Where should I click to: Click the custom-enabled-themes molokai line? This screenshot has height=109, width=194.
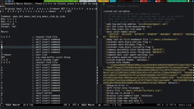[127, 60]
